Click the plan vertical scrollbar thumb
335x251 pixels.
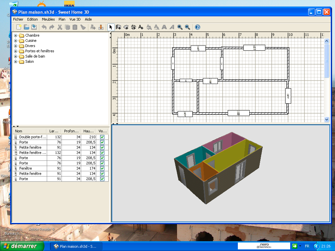(326, 61)
